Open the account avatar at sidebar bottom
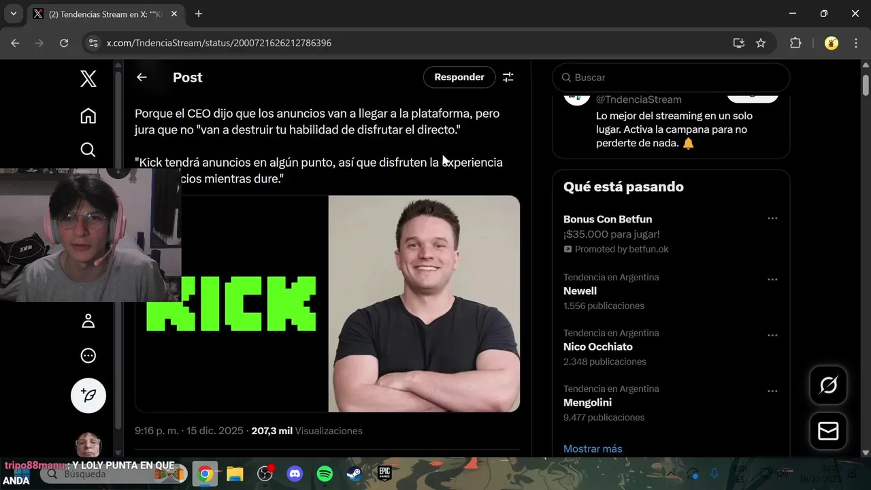The height and width of the screenshot is (490, 871). tap(88, 444)
